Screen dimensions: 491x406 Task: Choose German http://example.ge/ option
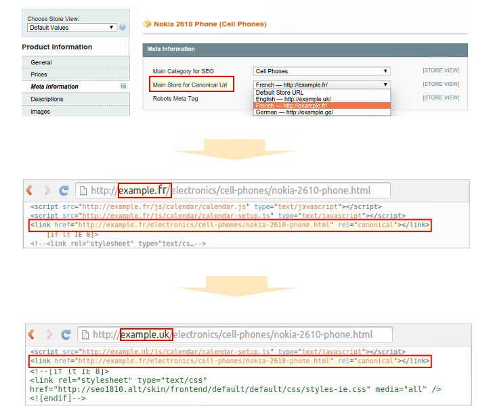[x=322, y=112]
